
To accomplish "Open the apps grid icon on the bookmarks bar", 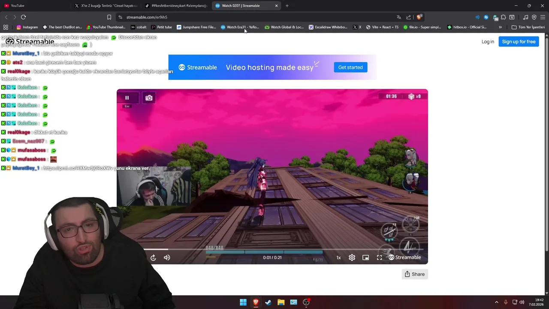I will point(6,27).
